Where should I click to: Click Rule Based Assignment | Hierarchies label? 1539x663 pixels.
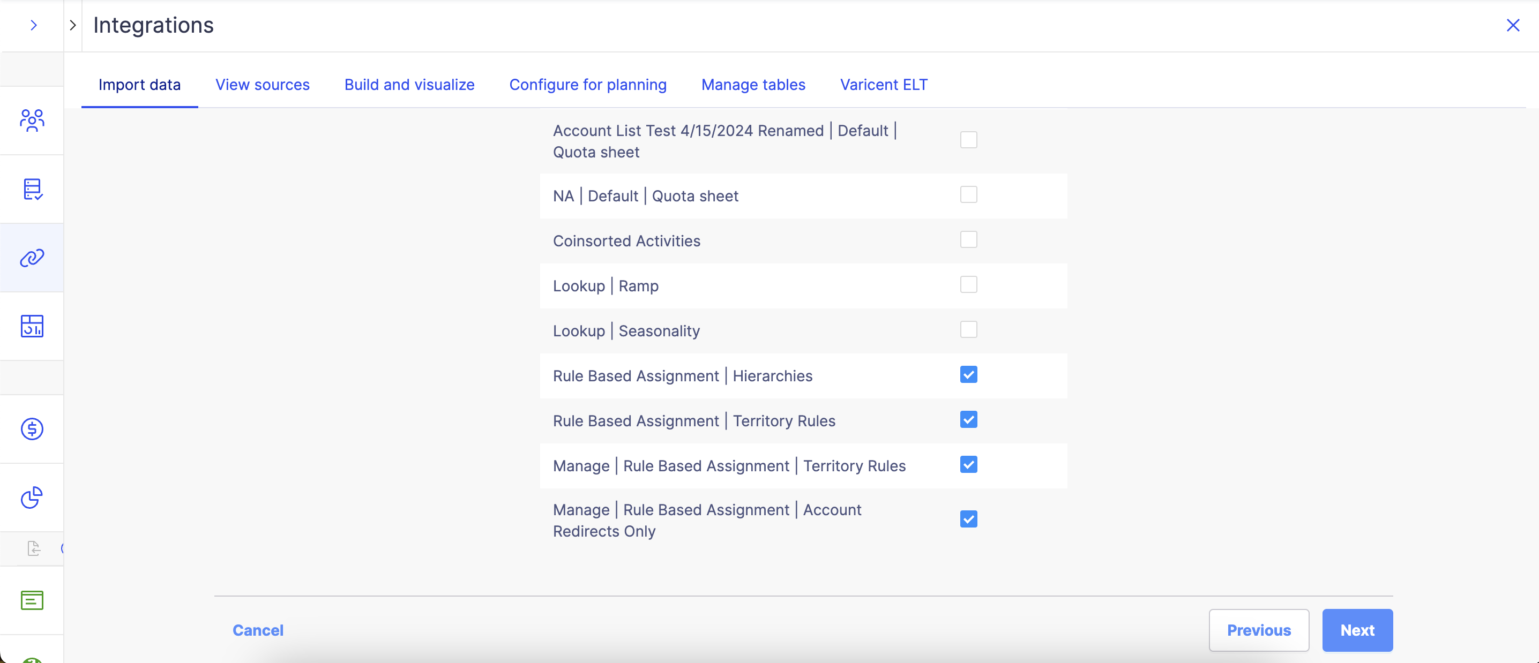pos(682,376)
